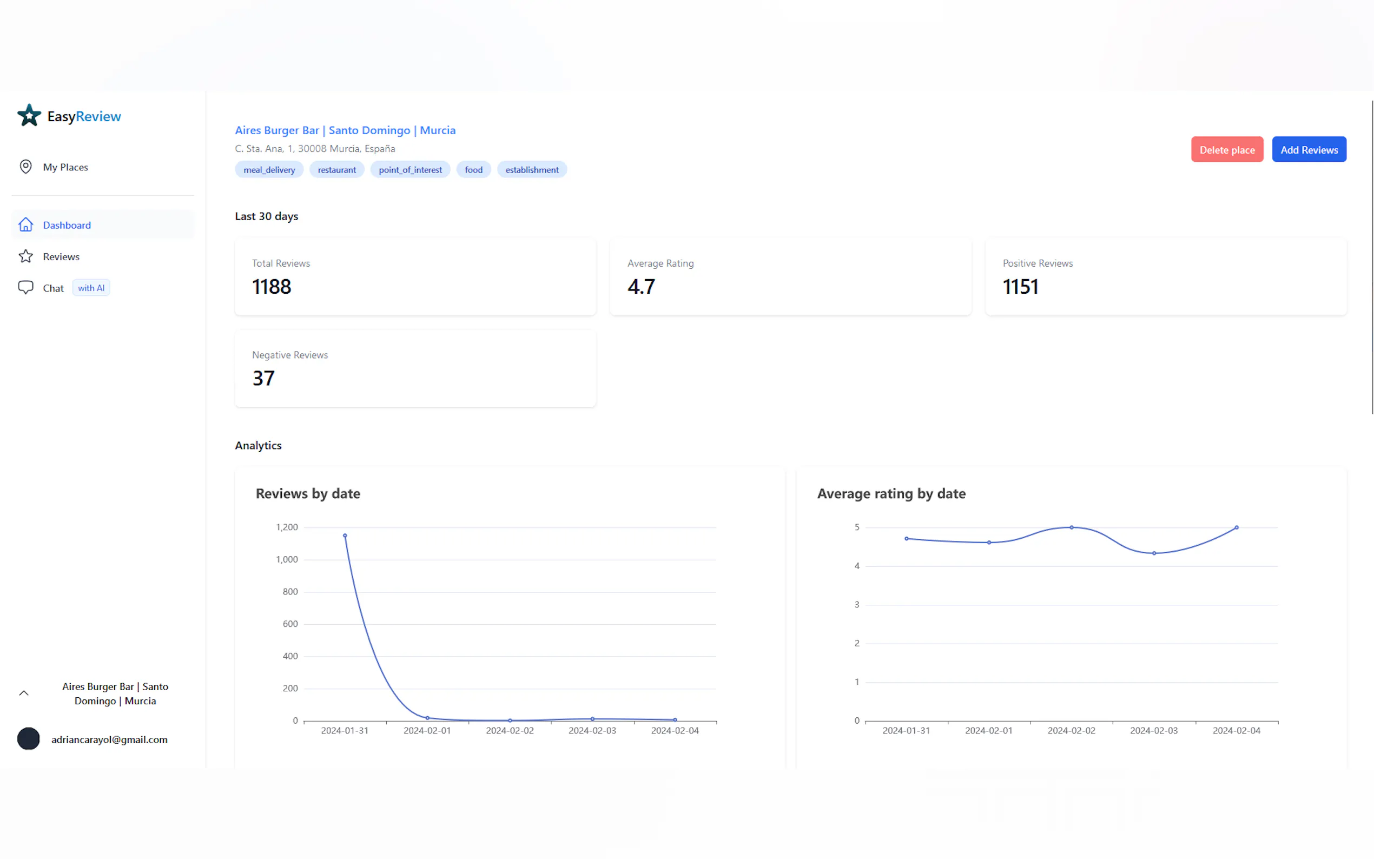
Task: Click the EasyReview star logo icon
Action: click(29, 115)
